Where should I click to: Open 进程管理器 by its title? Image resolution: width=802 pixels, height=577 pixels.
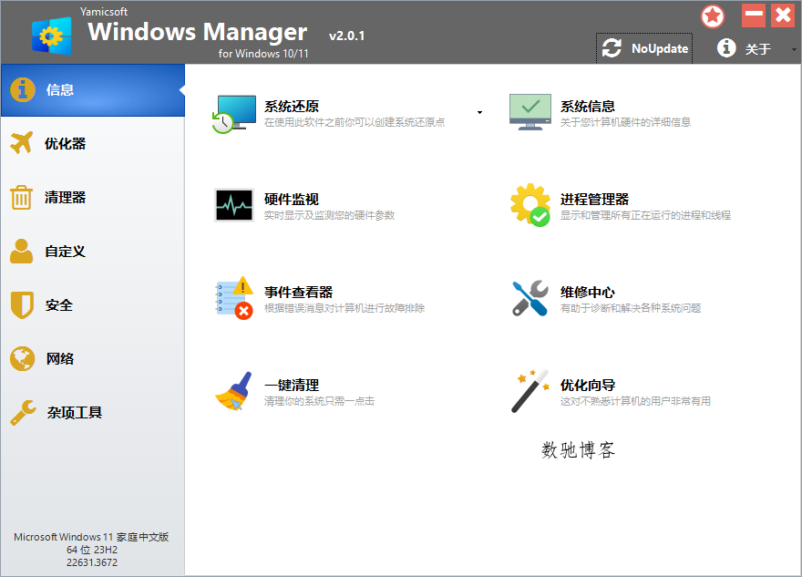pyautogui.click(x=594, y=200)
